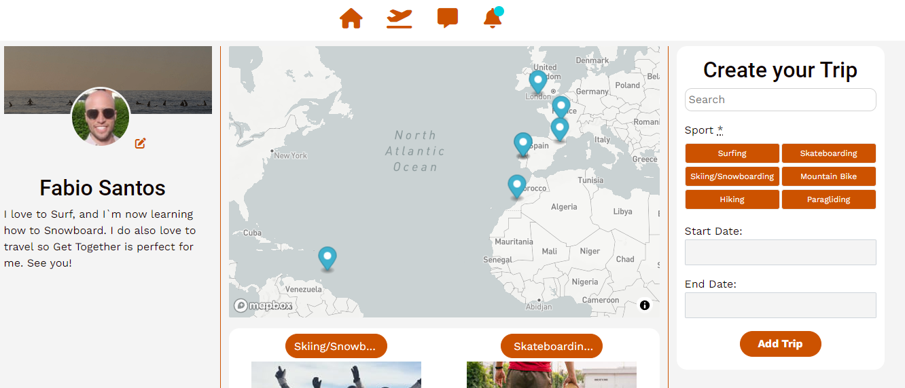
Task: Pick the Mountain Bike sport option
Action: pos(828,176)
